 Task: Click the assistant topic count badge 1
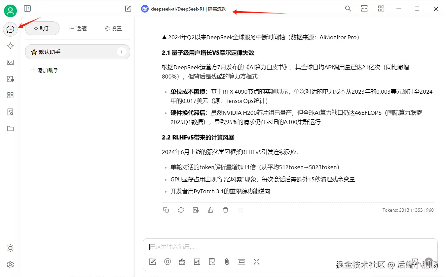(121, 52)
